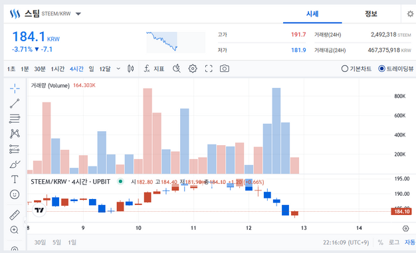Select the ruler measure tool
This screenshot has height=253, width=416.
tap(15, 215)
